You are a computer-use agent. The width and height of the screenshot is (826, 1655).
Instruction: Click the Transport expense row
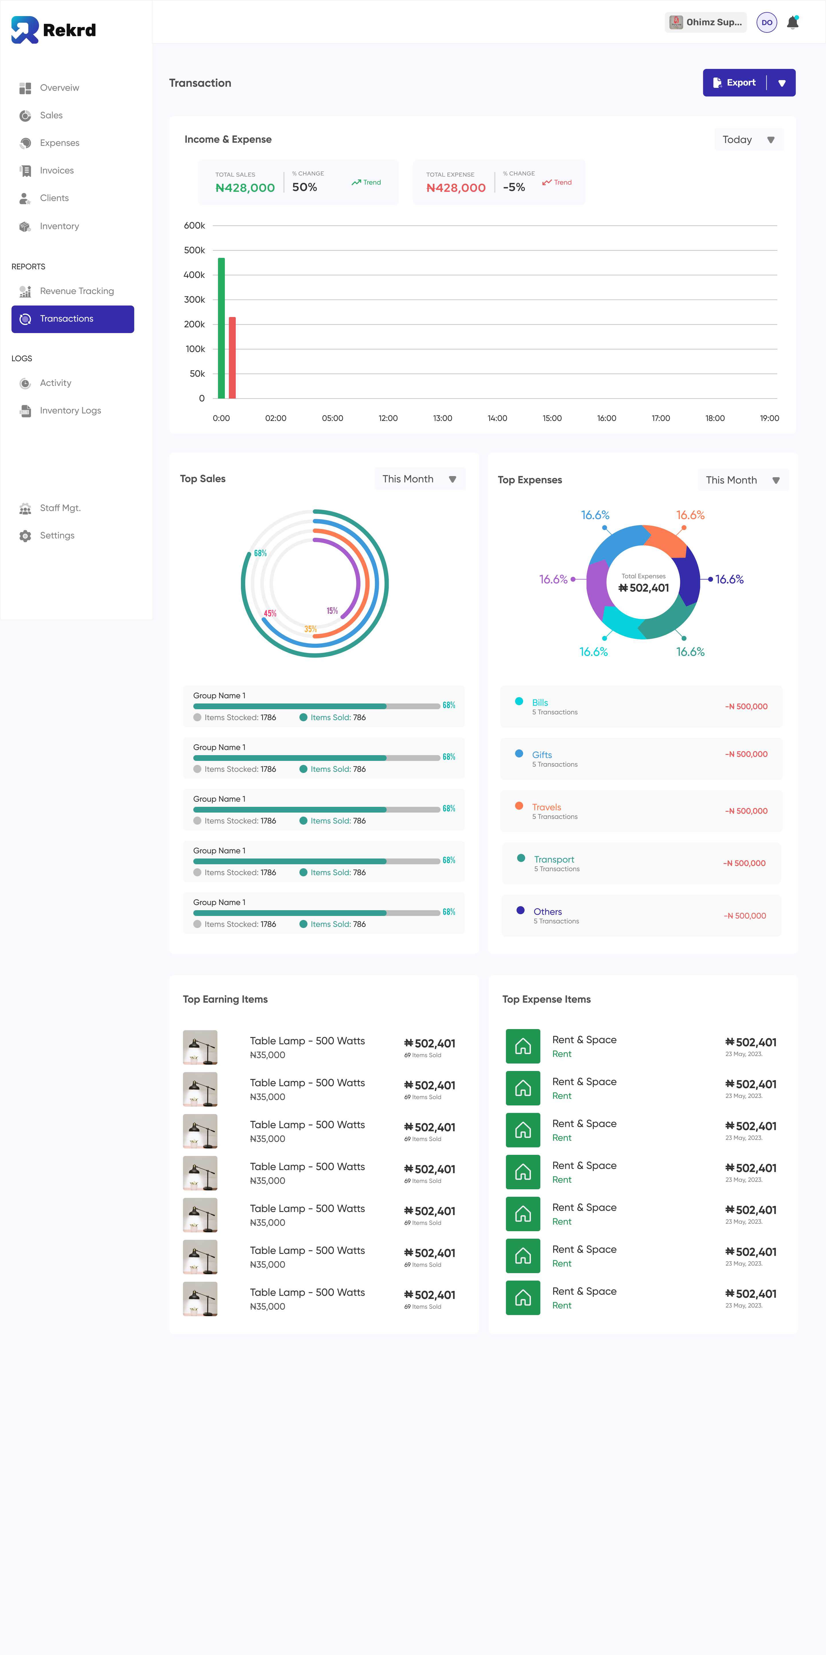coord(641,863)
